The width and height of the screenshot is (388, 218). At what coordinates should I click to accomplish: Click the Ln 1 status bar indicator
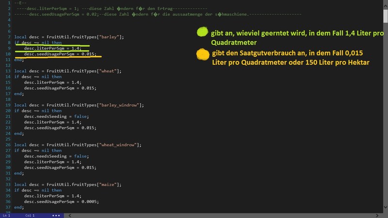7,215
